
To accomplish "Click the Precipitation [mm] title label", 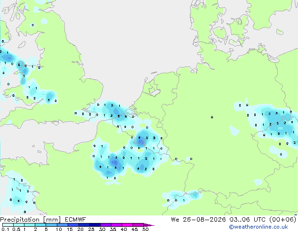I will (31, 220).
